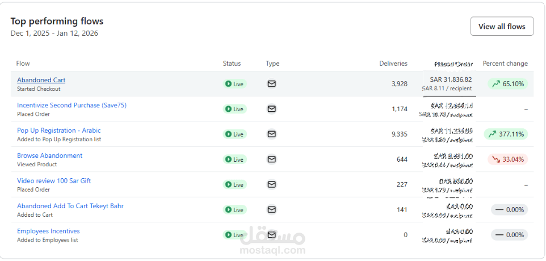Click the Flow column header

tap(23, 64)
